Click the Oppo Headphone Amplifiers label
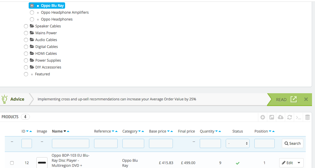 (x=65, y=13)
